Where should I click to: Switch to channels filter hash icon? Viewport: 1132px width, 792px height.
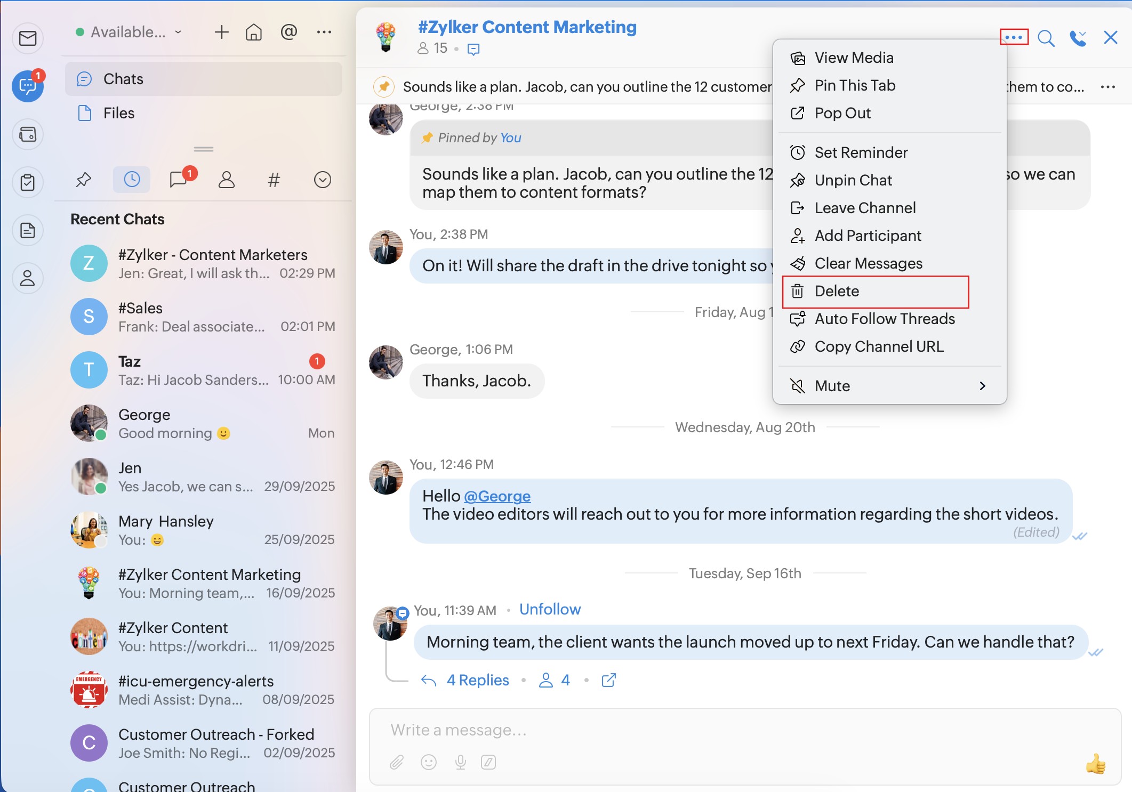tap(274, 180)
